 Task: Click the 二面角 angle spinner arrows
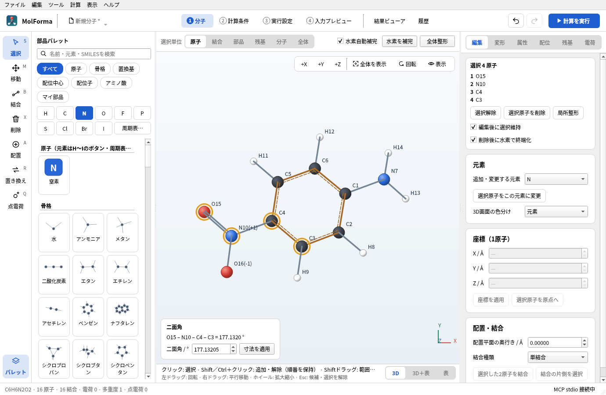click(233, 349)
